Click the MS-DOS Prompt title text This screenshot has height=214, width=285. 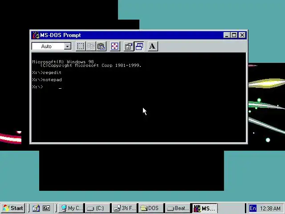click(x=61, y=35)
